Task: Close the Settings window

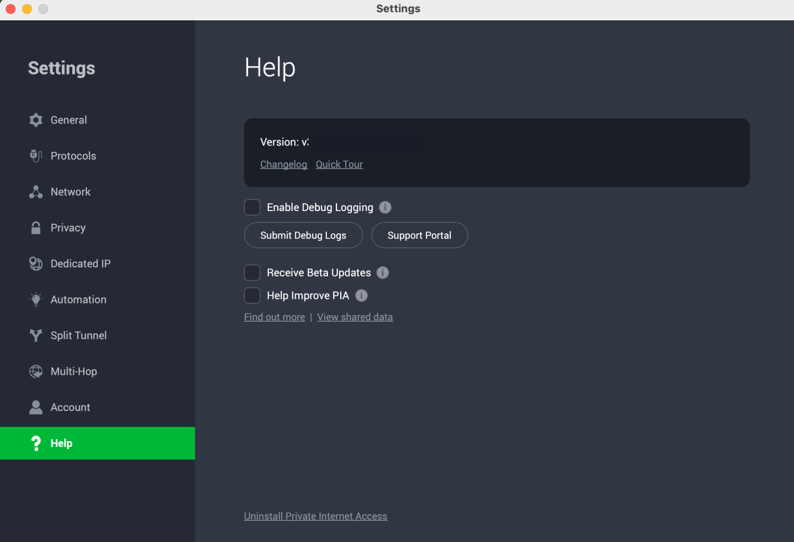Action: pyautogui.click(x=11, y=9)
